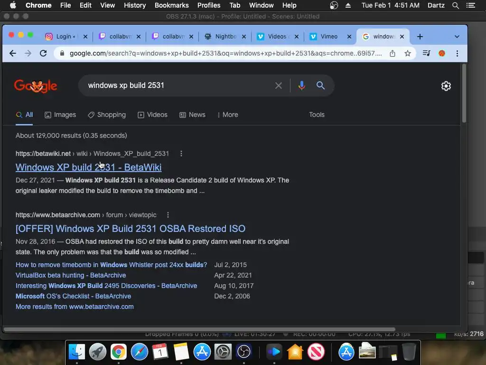The width and height of the screenshot is (486, 365).
Task: Open the Tools search options
Action: point(317,115)
